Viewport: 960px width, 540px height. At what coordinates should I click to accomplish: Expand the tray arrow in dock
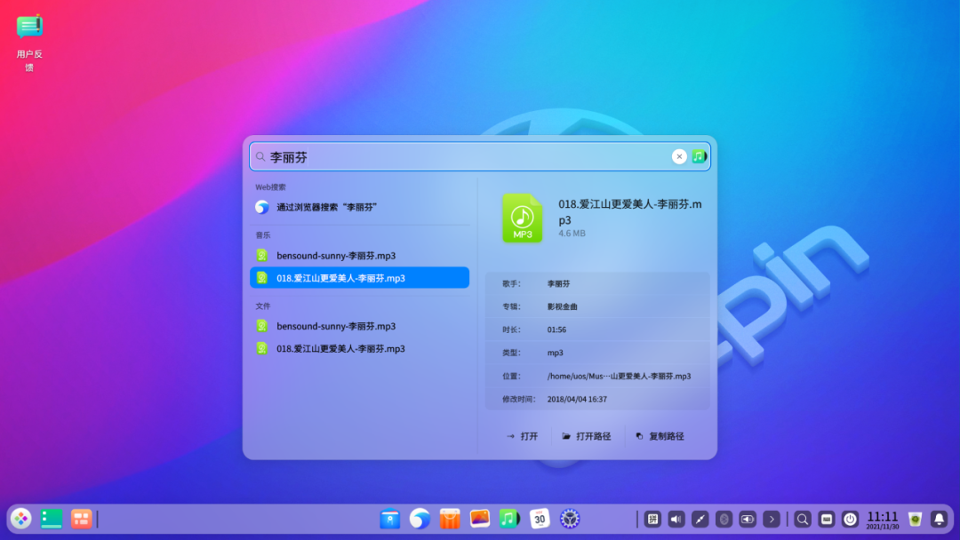click(x=772, y=520)
